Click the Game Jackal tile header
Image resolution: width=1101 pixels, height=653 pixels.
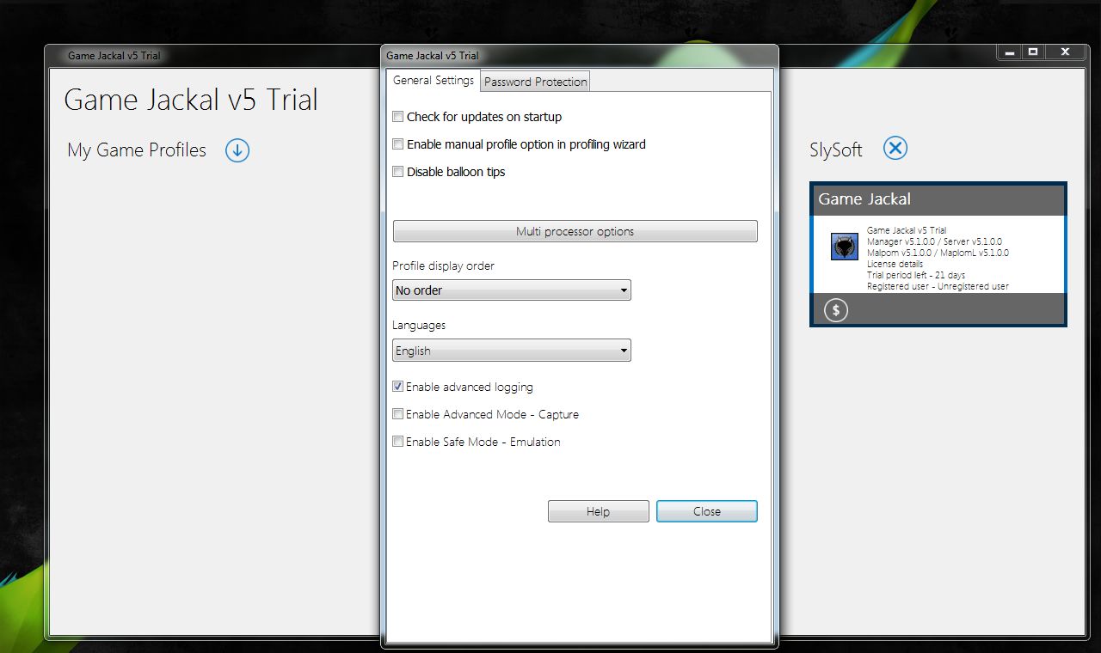(x=938, y=199)
